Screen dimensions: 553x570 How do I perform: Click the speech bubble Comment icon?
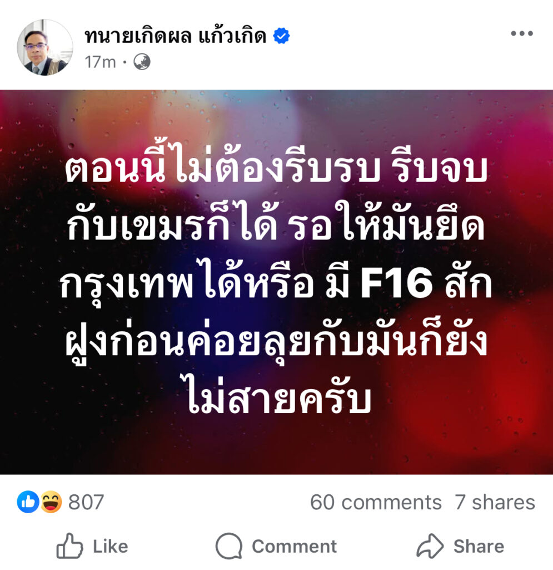228,546
